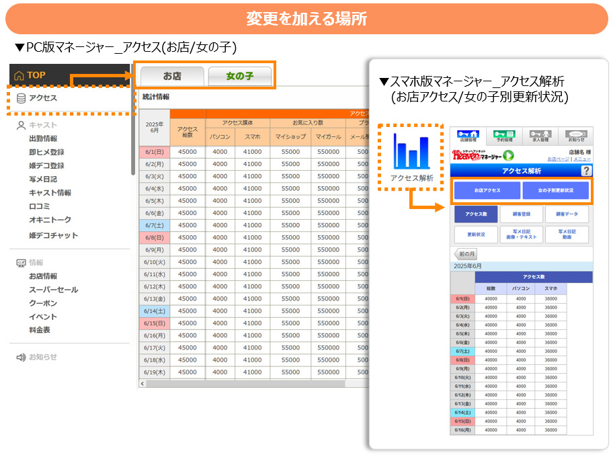The height and width of the screenshot is (455, 615).
Task: Open the アクセス解析 bar chart icon
Action: (412, 153)
